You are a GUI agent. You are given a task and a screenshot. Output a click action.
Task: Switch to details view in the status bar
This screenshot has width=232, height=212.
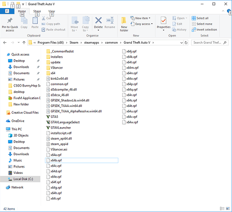[222, 209]
